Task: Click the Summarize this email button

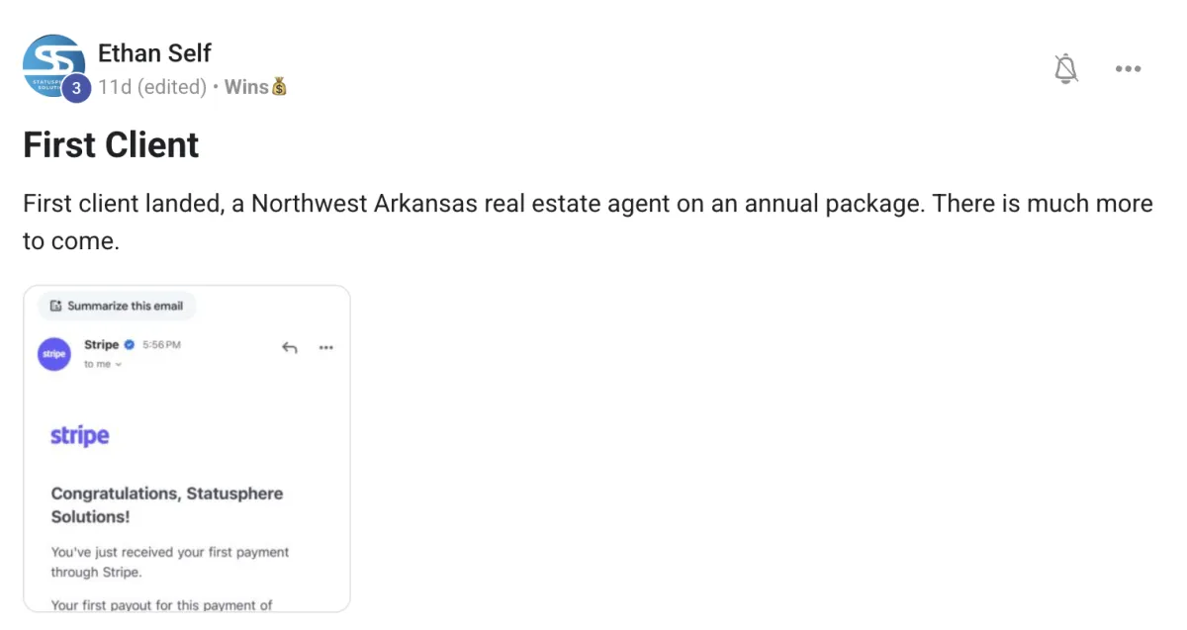Action: [x=117, y=306]
